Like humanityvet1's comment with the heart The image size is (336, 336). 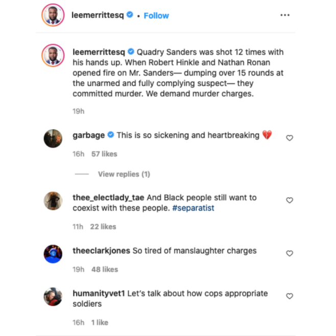(290, 296)
